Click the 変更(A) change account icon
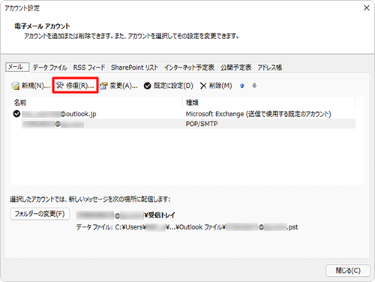The width and height of the screenshot is (375, 282). click(x=103, y=85)
